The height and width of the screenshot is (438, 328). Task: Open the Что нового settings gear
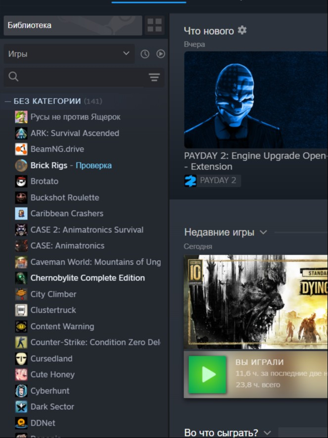tap(242, 30)
